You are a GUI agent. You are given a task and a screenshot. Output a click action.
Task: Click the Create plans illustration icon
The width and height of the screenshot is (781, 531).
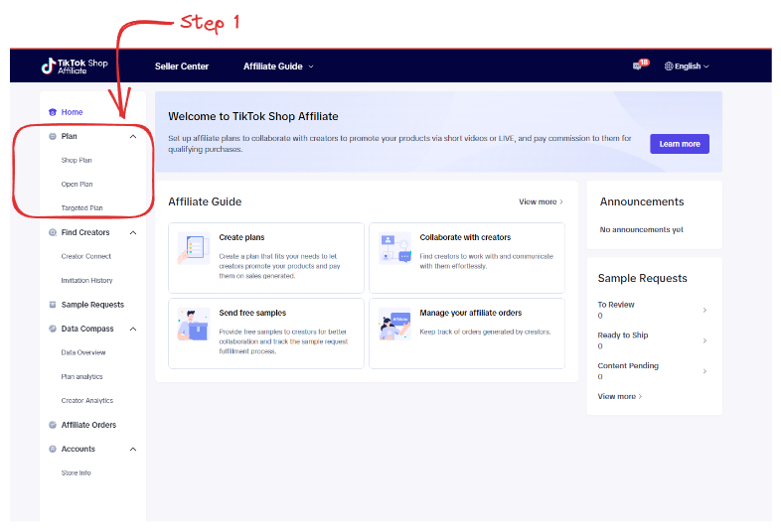pos(193,248)
